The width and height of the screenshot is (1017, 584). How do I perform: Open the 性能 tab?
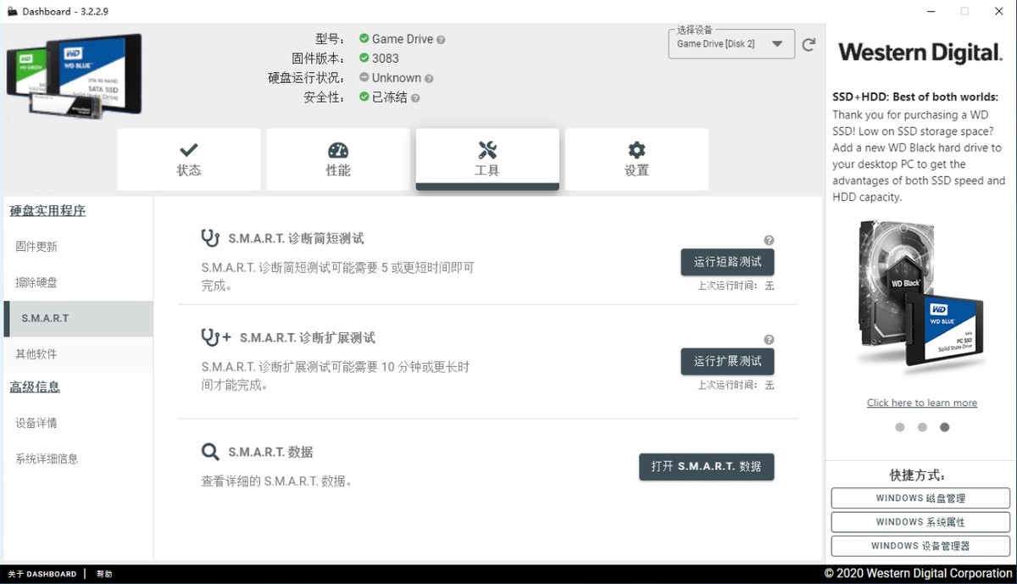pos(337,159)
